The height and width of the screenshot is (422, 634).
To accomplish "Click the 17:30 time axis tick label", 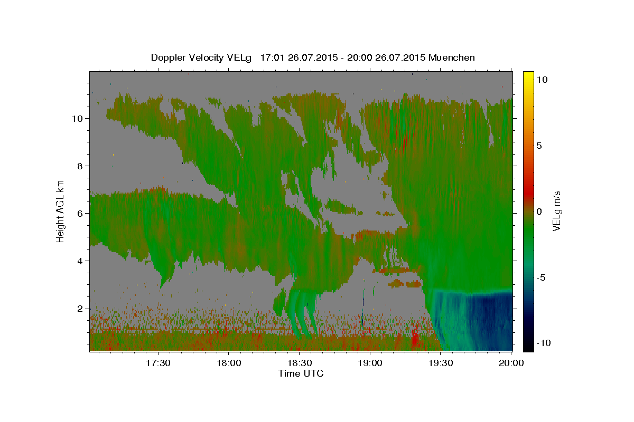I will [x=157, y=363].
